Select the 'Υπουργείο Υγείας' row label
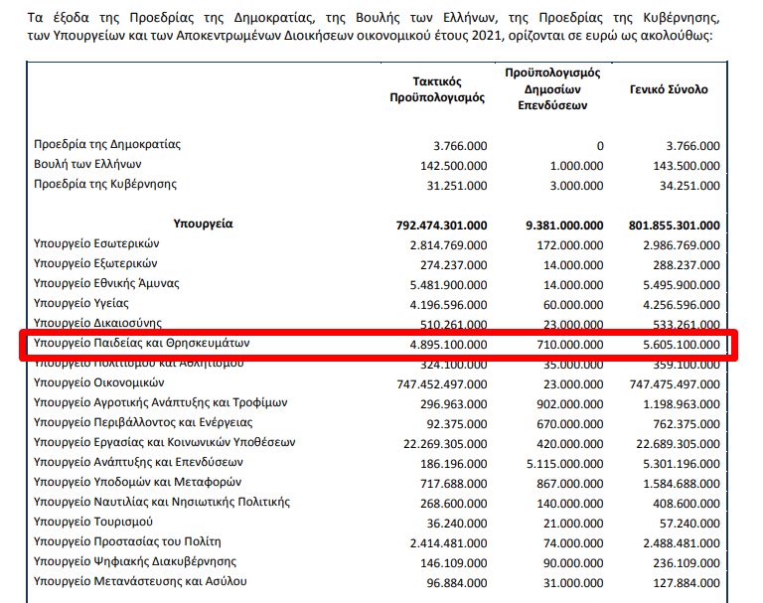Viewport: 763px width, 603px height. coord(84,304)
